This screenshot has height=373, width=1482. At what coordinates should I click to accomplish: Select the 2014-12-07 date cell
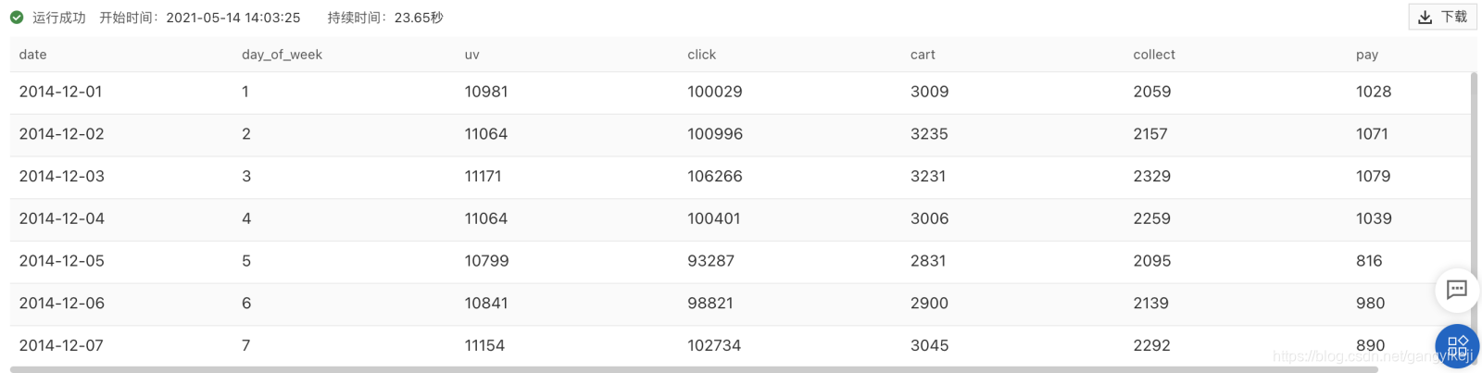(62, 345)
